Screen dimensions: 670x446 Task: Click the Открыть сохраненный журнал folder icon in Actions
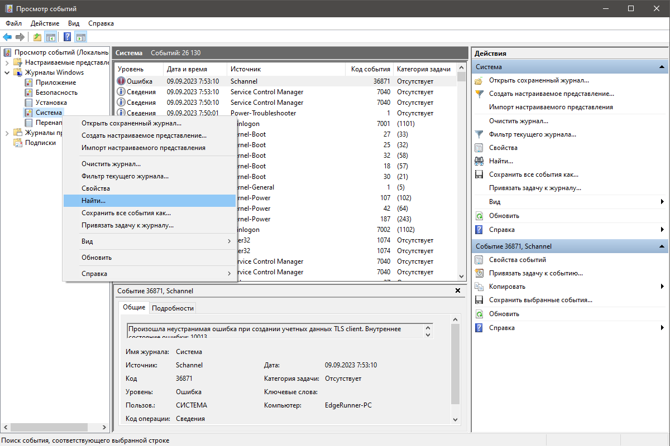478,80
